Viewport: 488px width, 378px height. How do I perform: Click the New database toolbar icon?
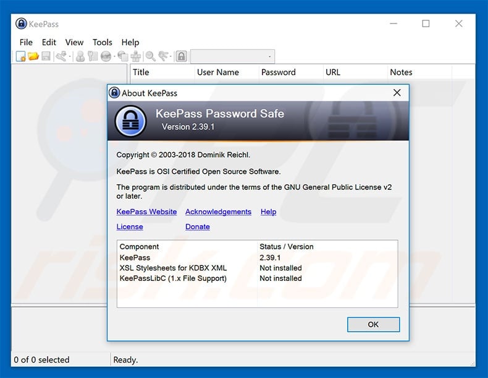tap(20, 56)
